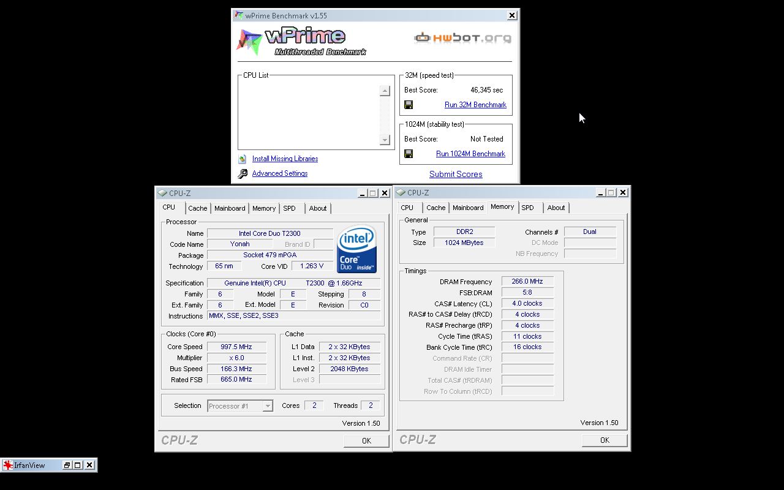
Task: Click the DRAM Frequency 266.0 MHz value
Action: 527,281
